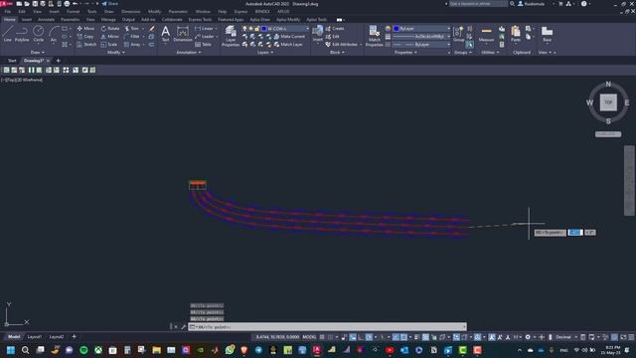
Task: Activate the Scale command
Action: (x=108, y=44)
